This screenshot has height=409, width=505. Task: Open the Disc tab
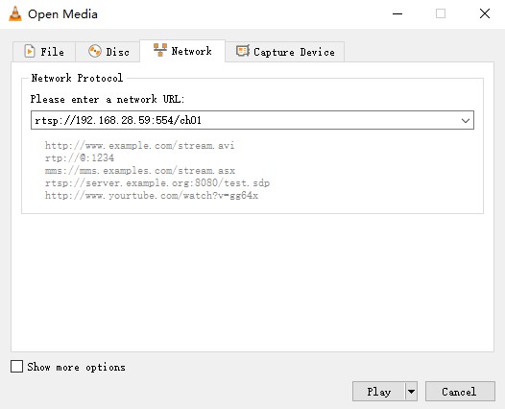click(108, 52)
